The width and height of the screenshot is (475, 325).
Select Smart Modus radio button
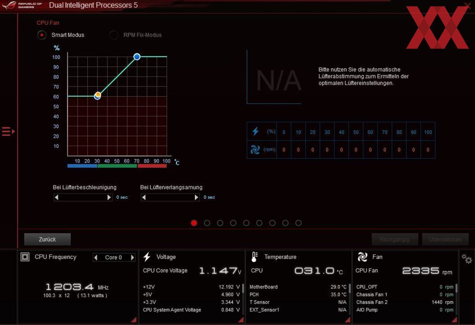(x=42, y=35)
